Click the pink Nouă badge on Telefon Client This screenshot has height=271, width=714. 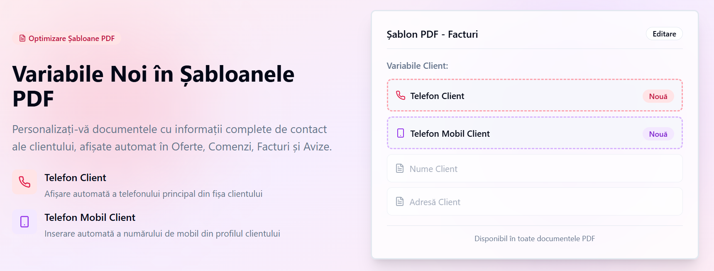[658, 96]
